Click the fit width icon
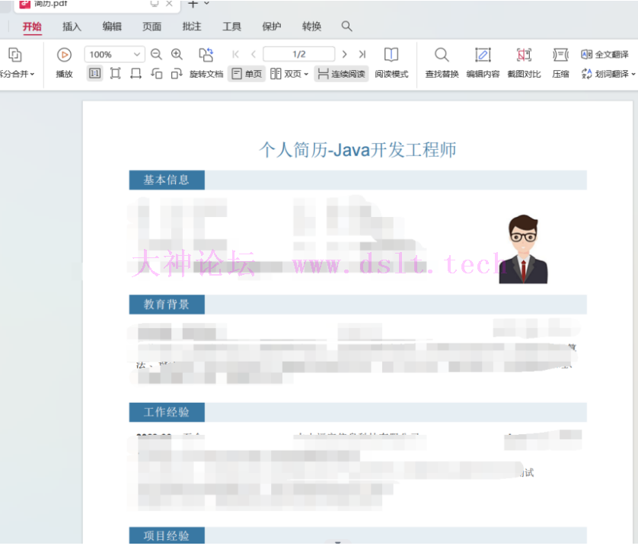Viewport: 638px width, 549px height. pyautogui.click(x=136, y=74)
